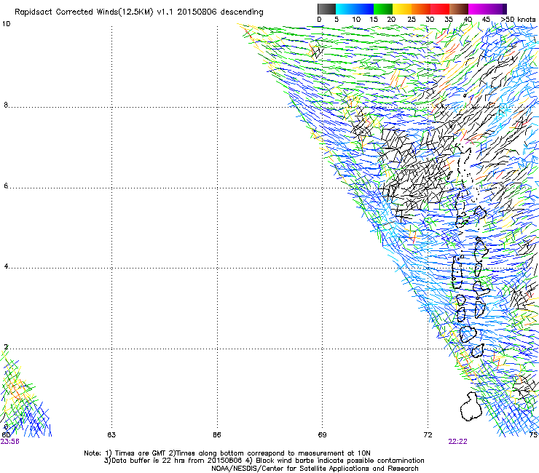The image size is (539, 473).
Task: Click the latitude label "8" on the left axis
Action: click(x=6, y=105)
